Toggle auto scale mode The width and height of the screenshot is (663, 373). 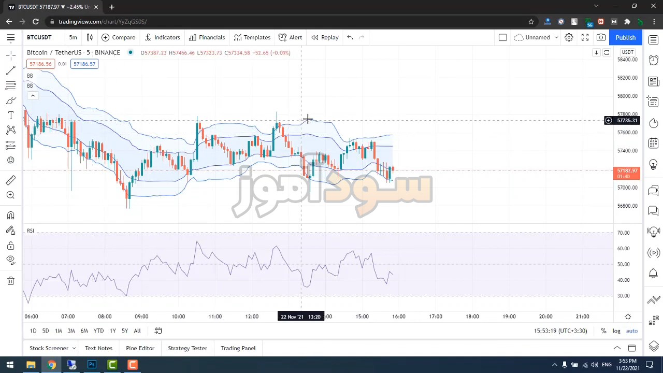coord(632,331)
